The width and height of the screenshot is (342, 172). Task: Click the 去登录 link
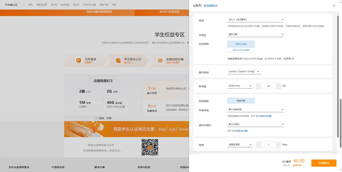pos(89,63)
